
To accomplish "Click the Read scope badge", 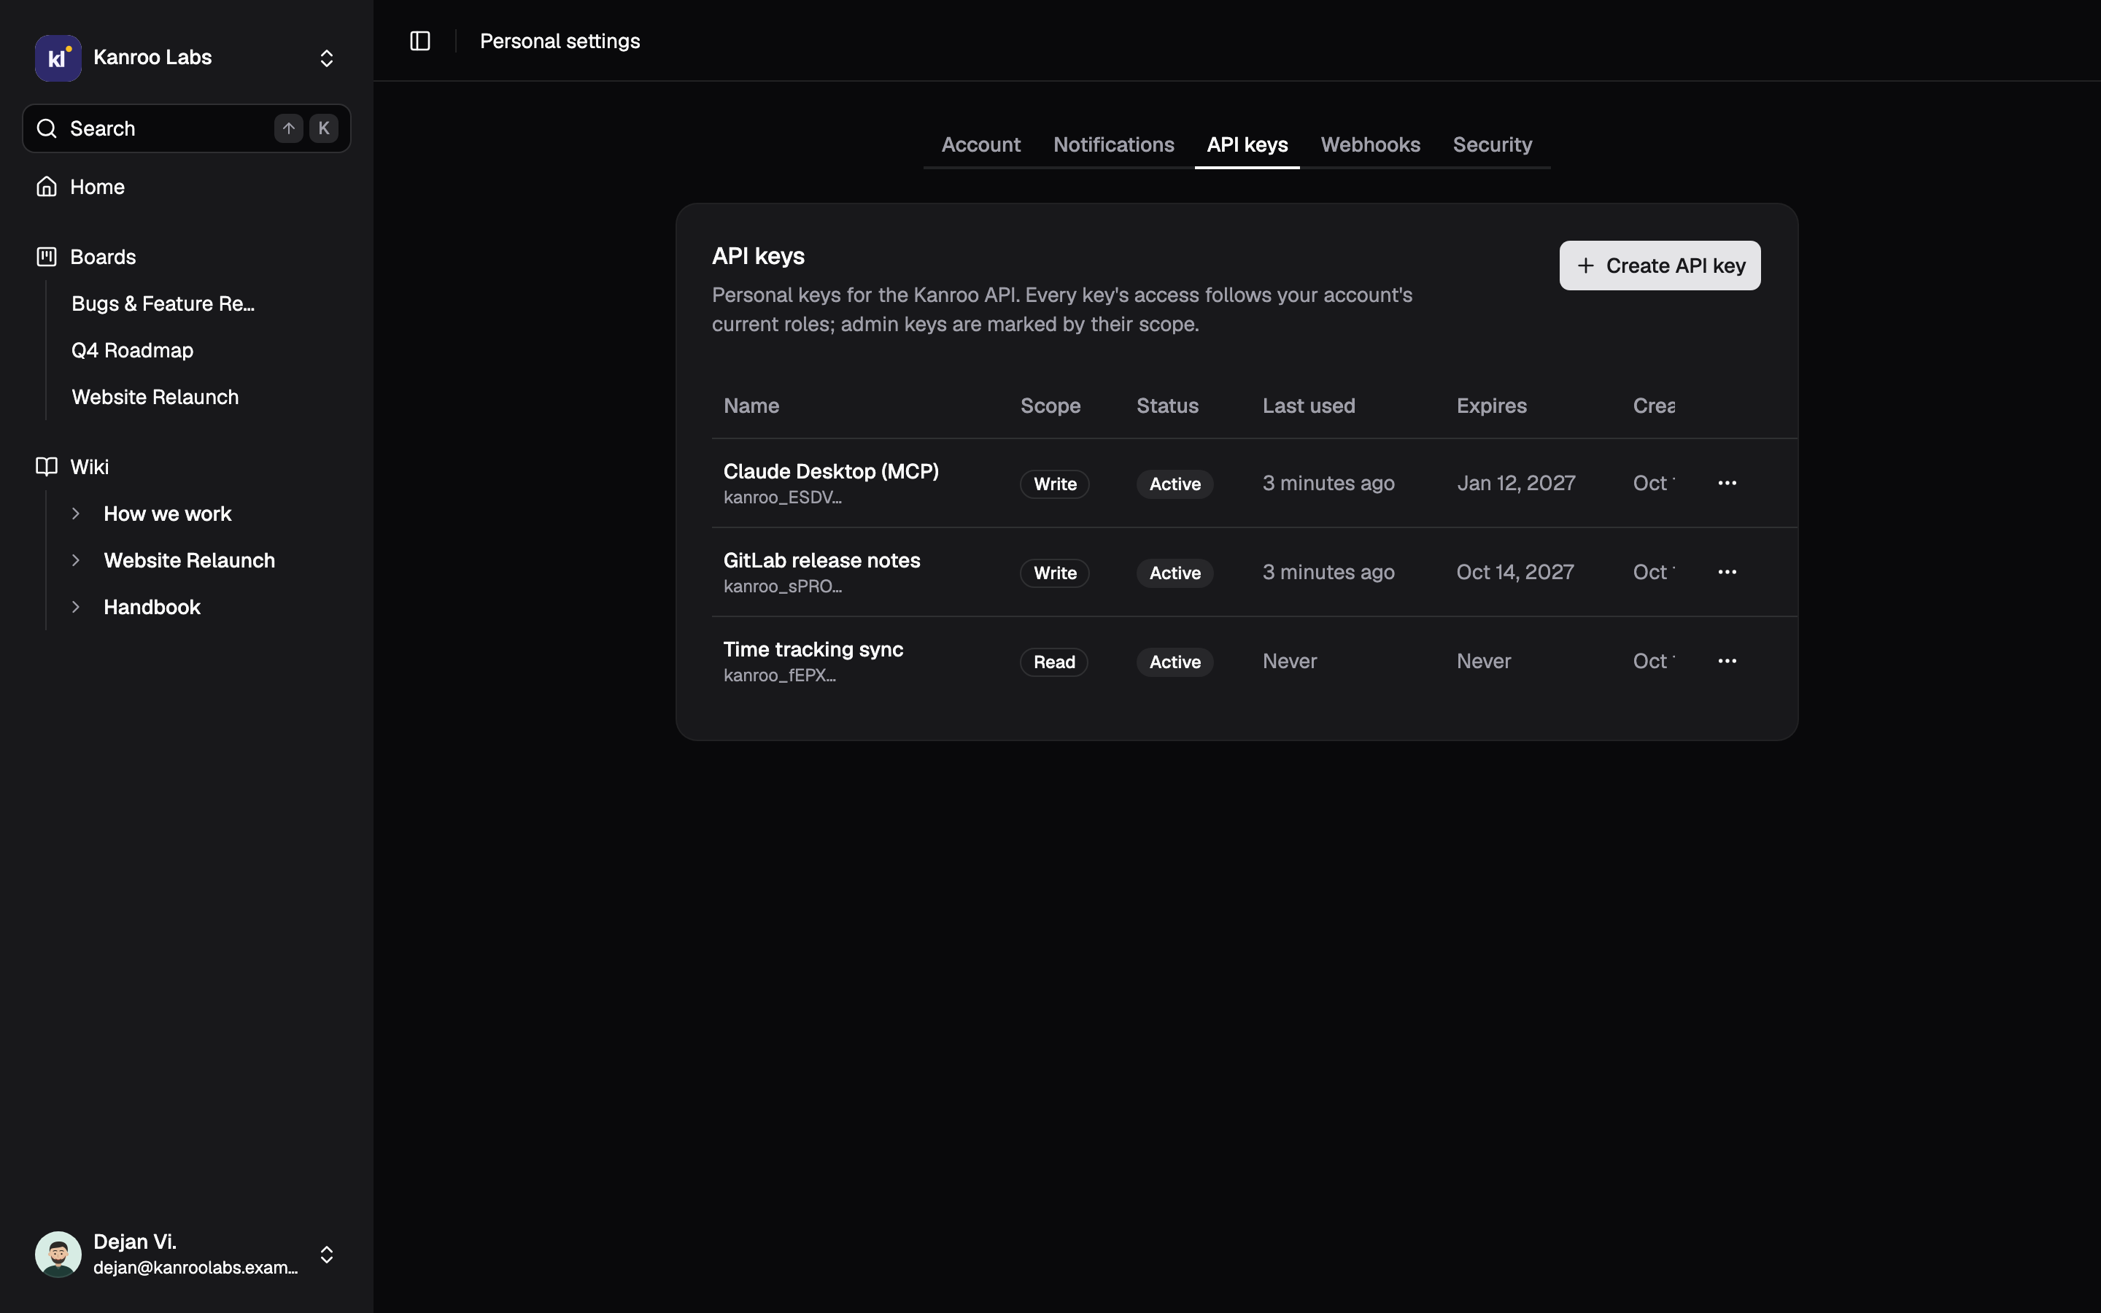I will click(1054, 662).
